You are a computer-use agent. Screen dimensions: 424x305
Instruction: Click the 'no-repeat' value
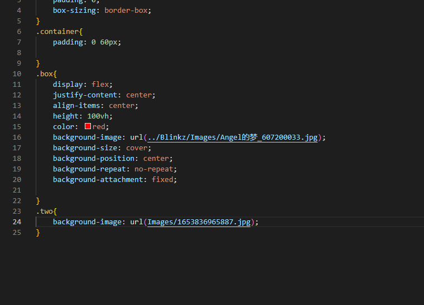point(156,169)
